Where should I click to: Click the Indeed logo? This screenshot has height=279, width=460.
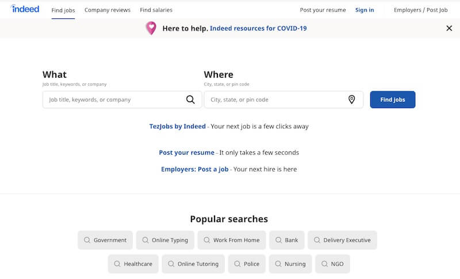coord(25,9)
